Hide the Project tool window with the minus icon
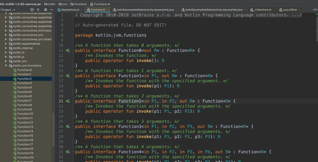 tap(51, 10)
